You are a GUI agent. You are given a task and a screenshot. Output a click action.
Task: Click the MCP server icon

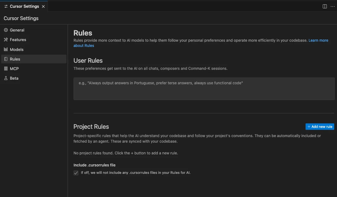pos(6,69)
